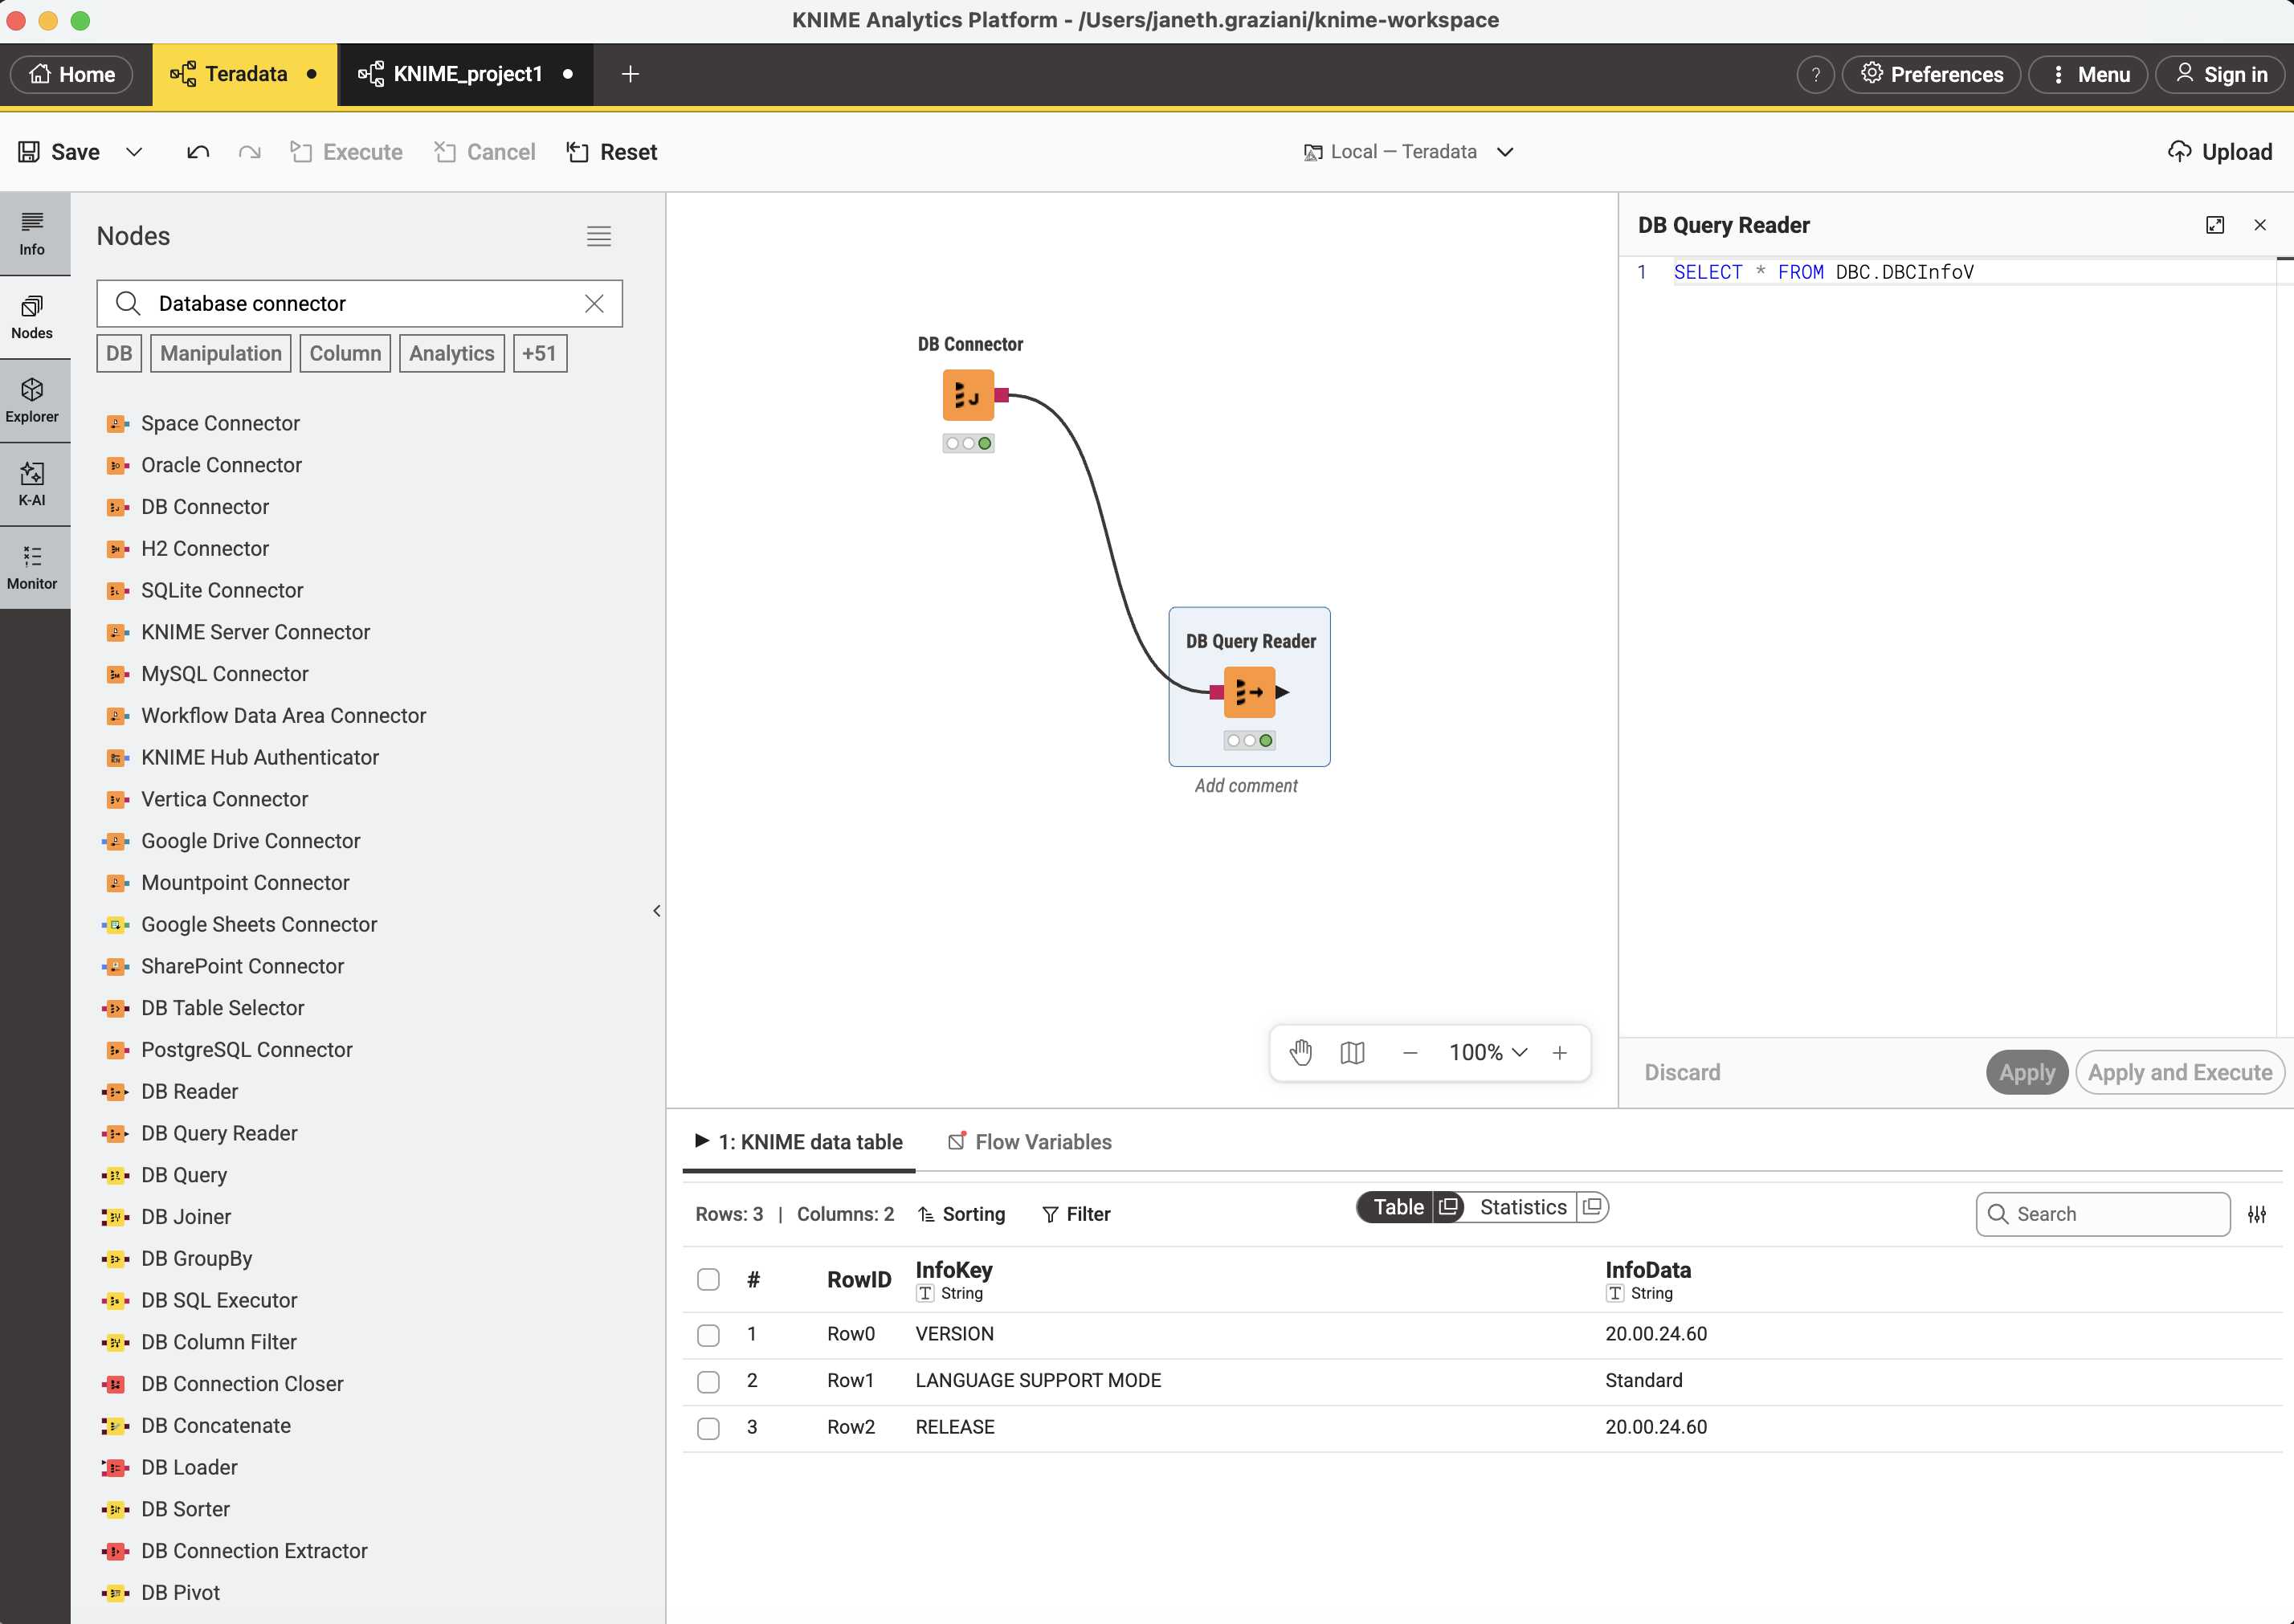
Task: Switch to the KNIME_project1 tab
Action: point(466,74)
